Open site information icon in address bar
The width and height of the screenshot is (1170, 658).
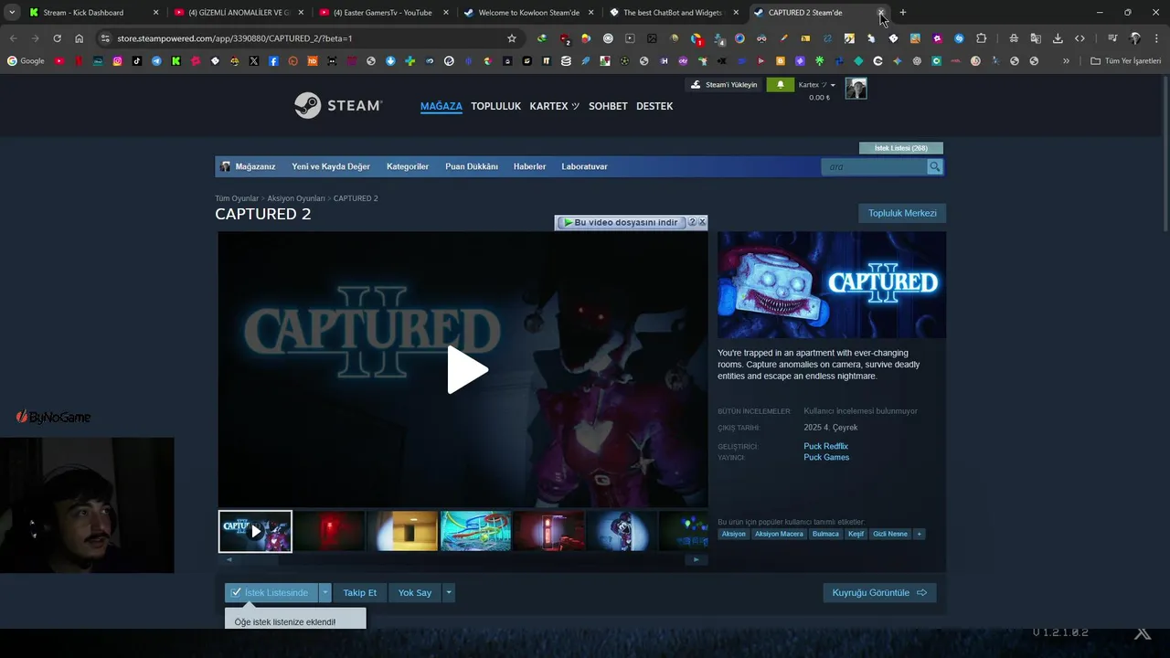click(105, 38)
